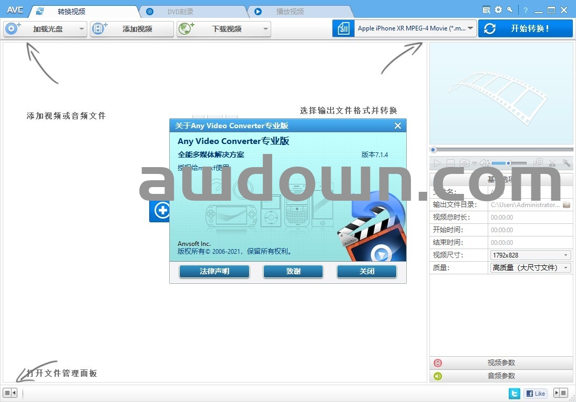Open the task list icon in title bar

point(487,9)
